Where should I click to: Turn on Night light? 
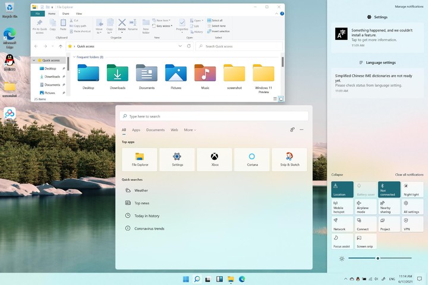(x=411, y=189)
